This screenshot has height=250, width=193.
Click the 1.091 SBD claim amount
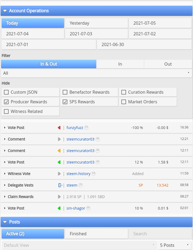(96, 196)
